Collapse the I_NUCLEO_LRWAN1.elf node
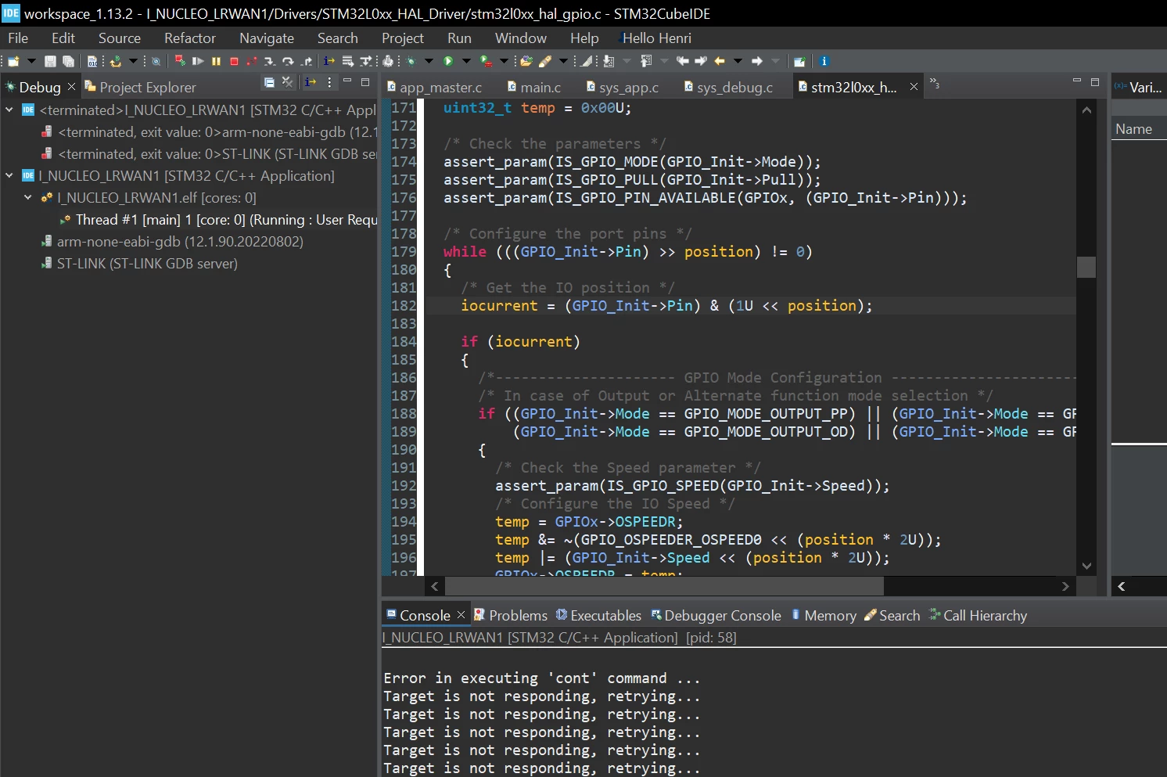Screen dimensions: 1167x777 (28, 197)
